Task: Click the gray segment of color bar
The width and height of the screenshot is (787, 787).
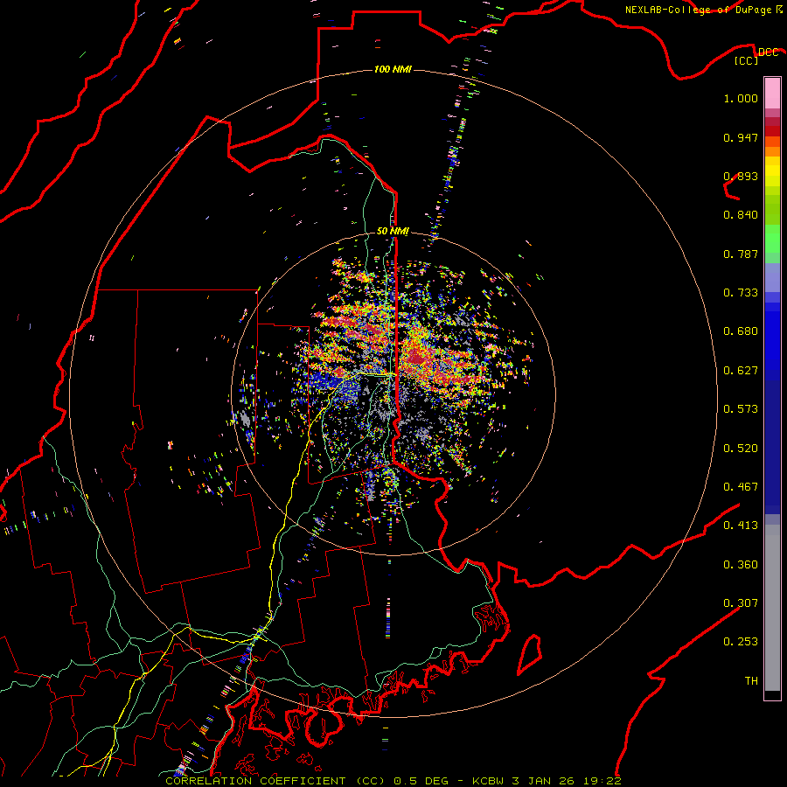Action: [x=772, y=608]
